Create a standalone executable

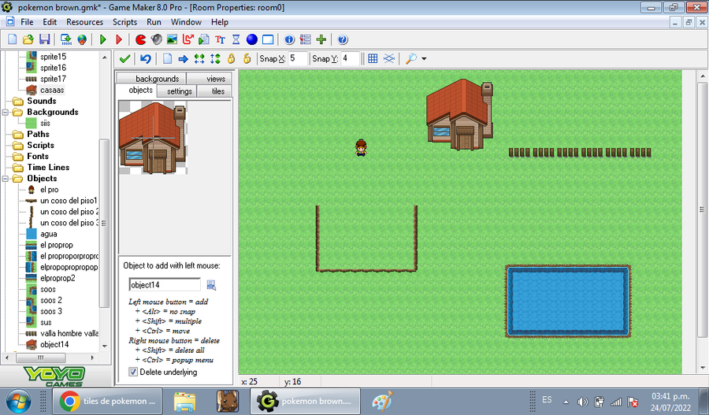pos(66,40)
